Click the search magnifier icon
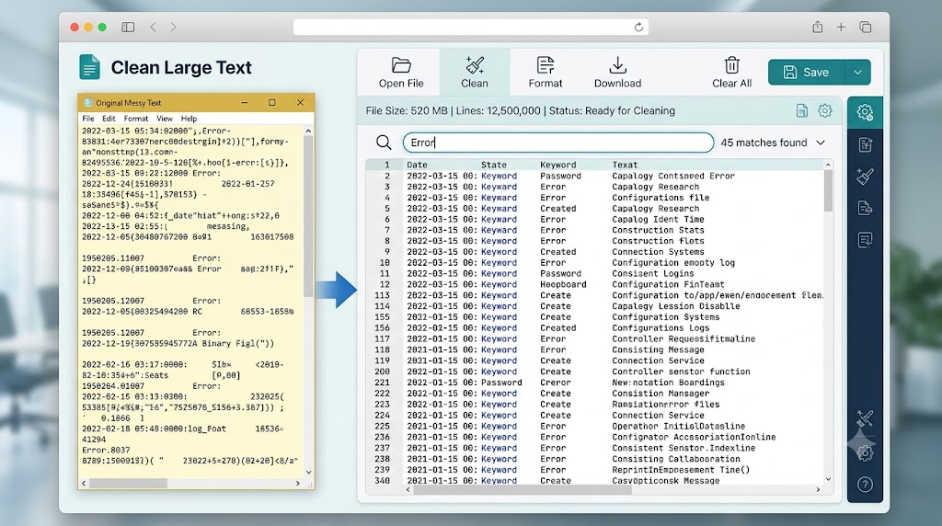 point(384,143)
